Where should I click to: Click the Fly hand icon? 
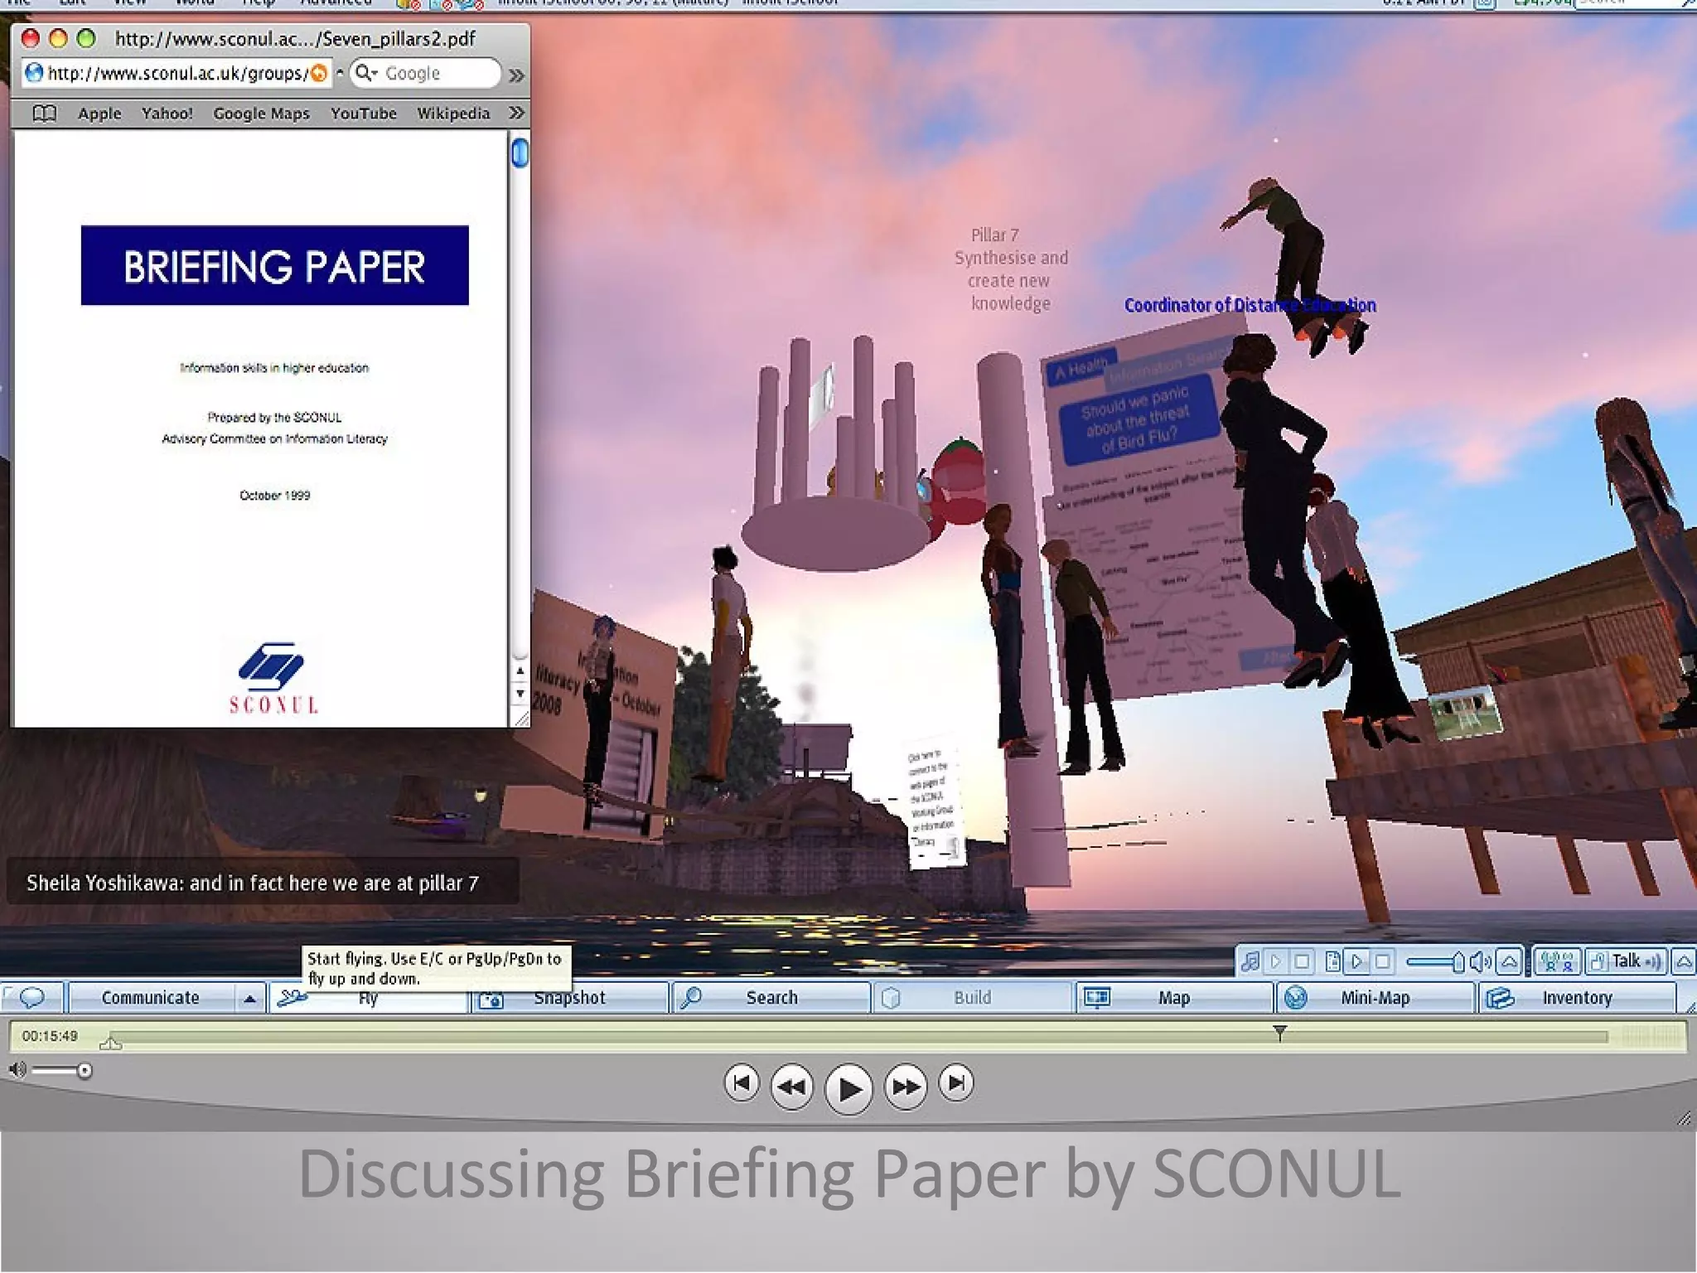(x=291, y=997)
